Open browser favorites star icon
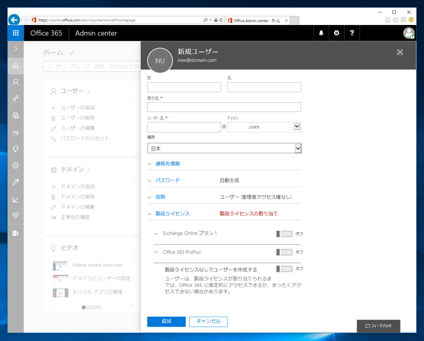 395,20
